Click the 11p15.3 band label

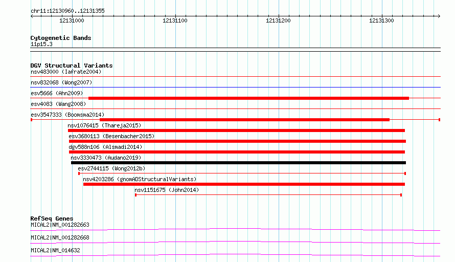pyautogui.click(x=41, y=44)
